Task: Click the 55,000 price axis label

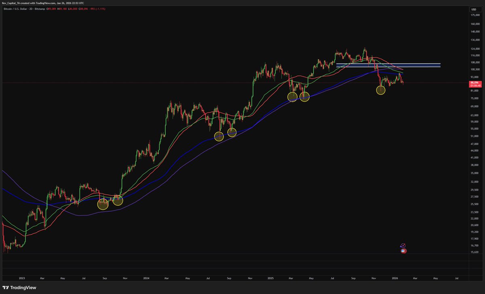Action: click(x=474, y=128)
